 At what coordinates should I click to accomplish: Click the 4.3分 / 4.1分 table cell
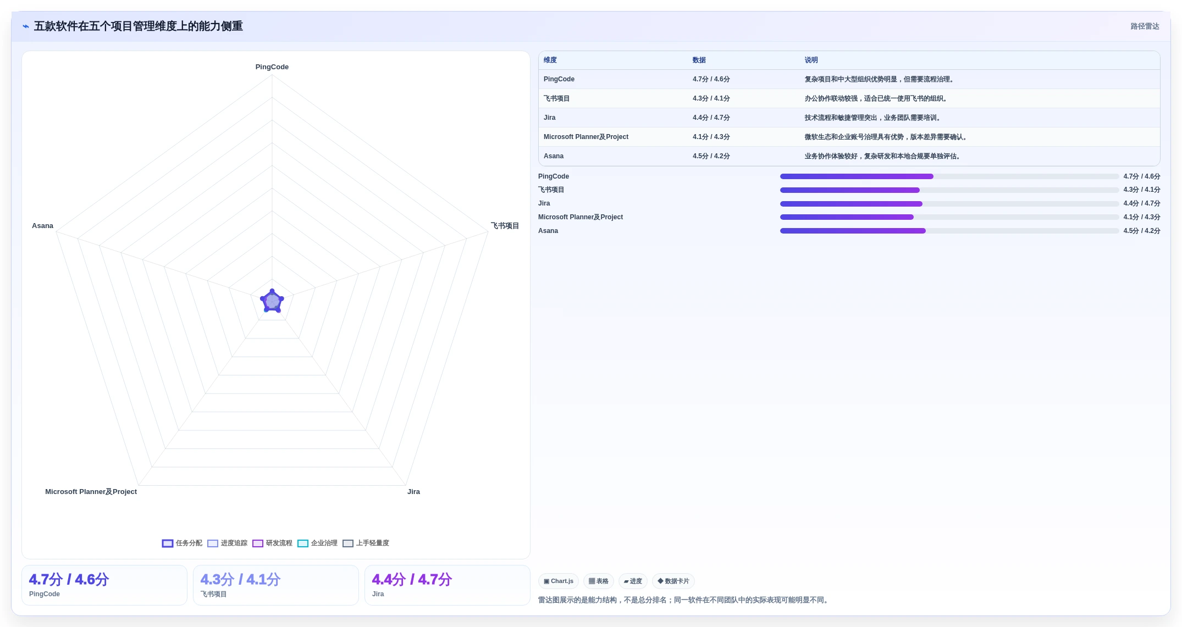(x=711, y=98)
